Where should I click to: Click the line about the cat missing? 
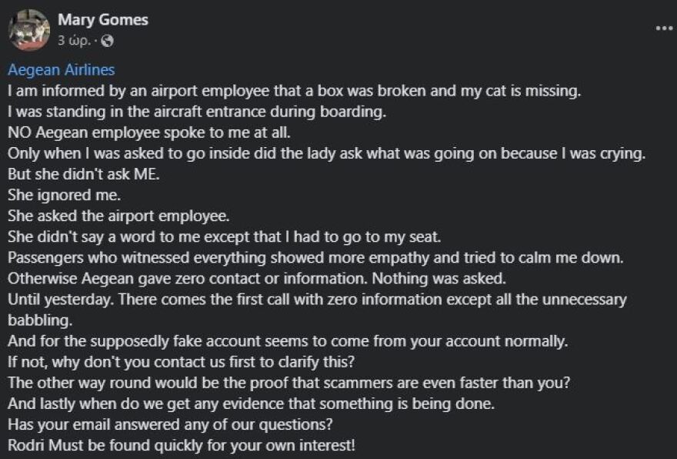coord(295,91)
